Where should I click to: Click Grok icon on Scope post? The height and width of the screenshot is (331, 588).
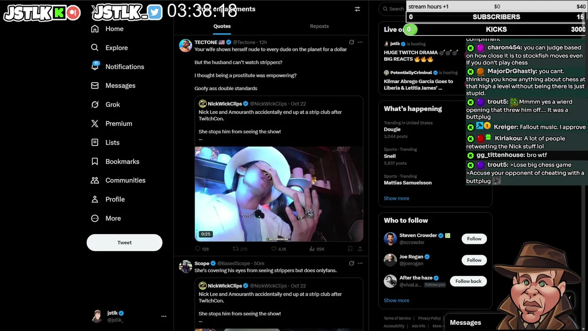351,263
